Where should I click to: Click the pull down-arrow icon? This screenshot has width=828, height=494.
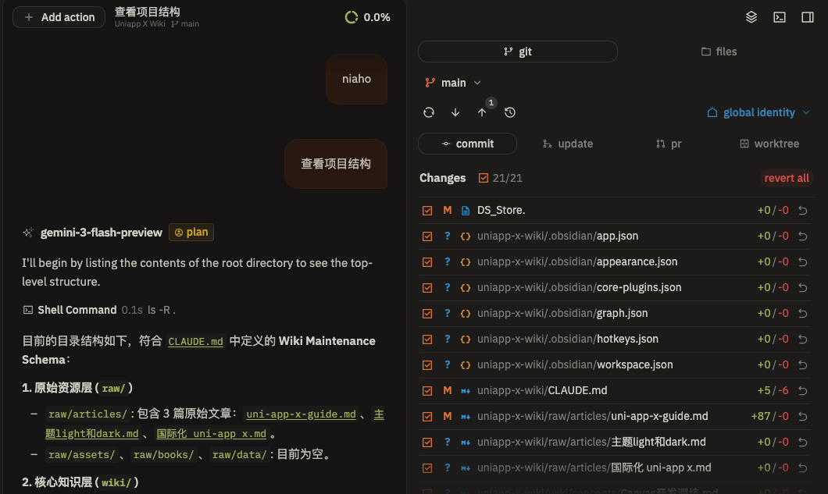pyautogui.click(x=455, y=112)
